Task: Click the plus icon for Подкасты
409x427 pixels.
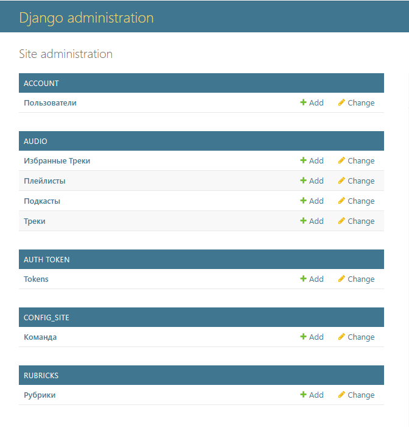Action: (x=303, y=201)
